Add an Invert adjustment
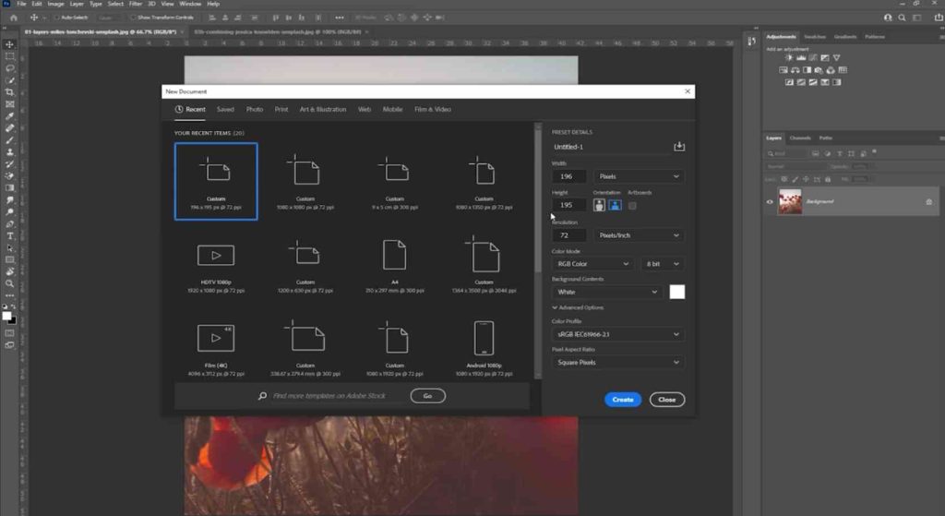The width and height of the screenshot is (945, 516). [x=789, y=82]
